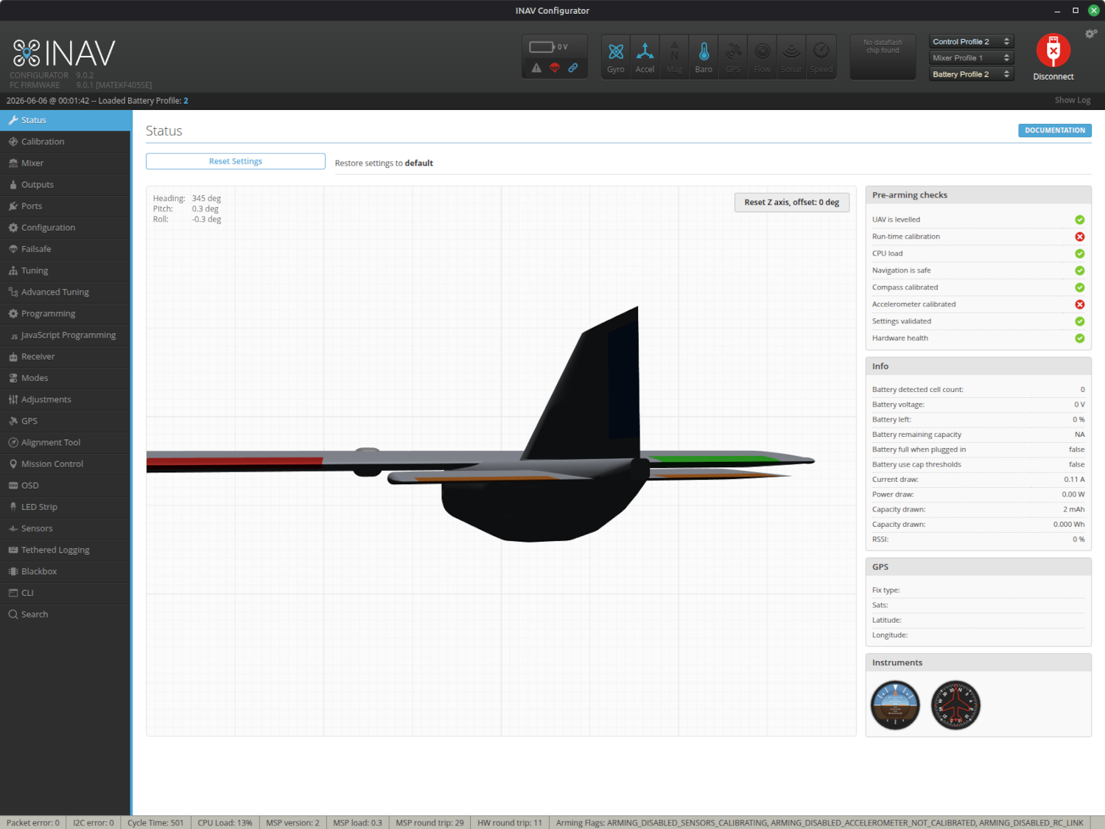Open the Control Profile 2 dropdown

(x=972, y=42)
